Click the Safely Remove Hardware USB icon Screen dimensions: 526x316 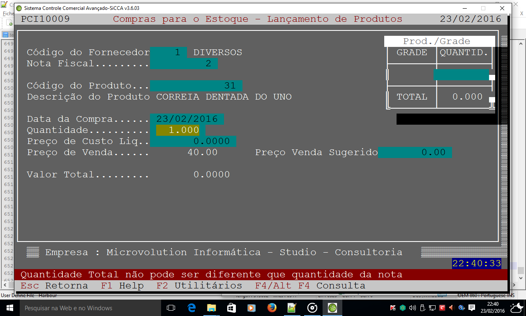tap(422, 308)
